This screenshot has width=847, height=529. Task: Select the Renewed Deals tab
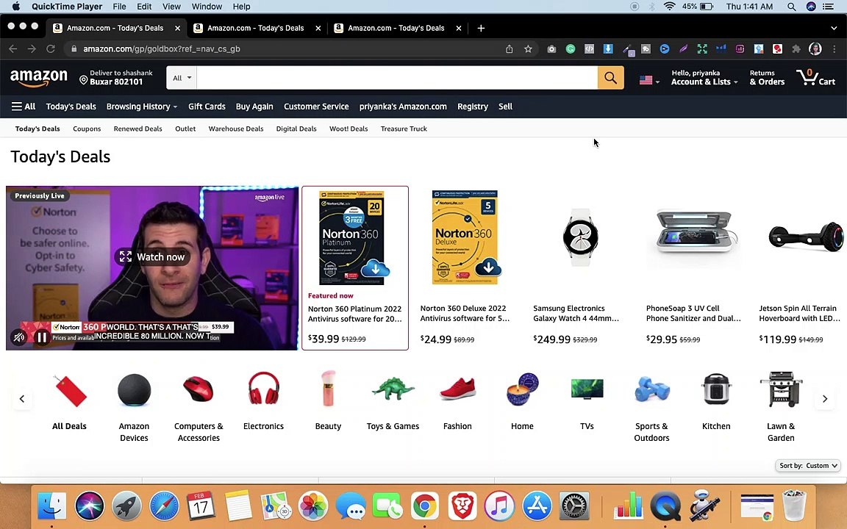point(137,129)
